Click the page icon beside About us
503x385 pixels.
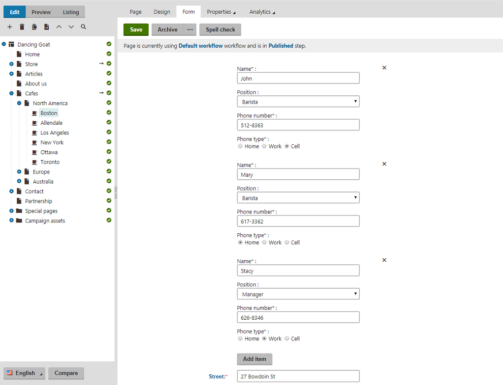coord(19,83)
